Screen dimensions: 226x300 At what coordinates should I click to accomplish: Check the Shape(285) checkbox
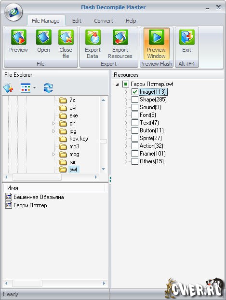coord(135,100)
